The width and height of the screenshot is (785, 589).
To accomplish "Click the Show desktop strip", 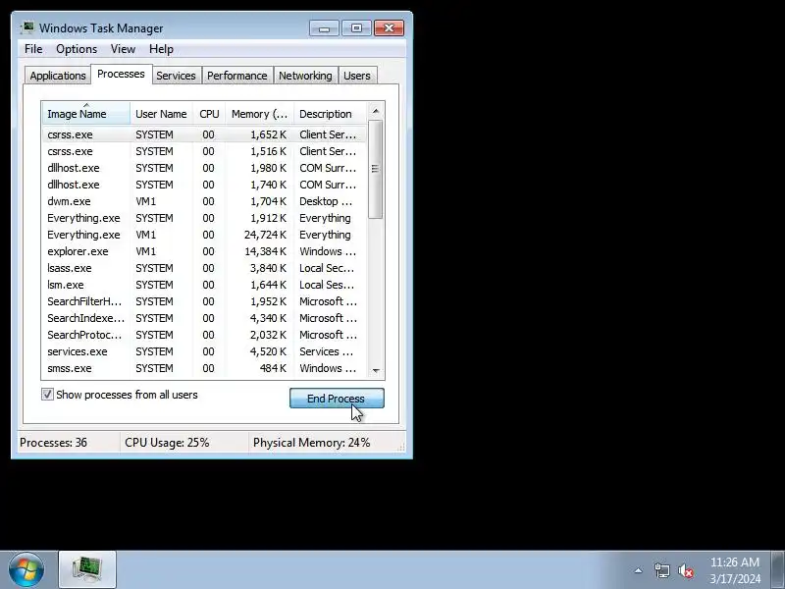I will 777,569.
